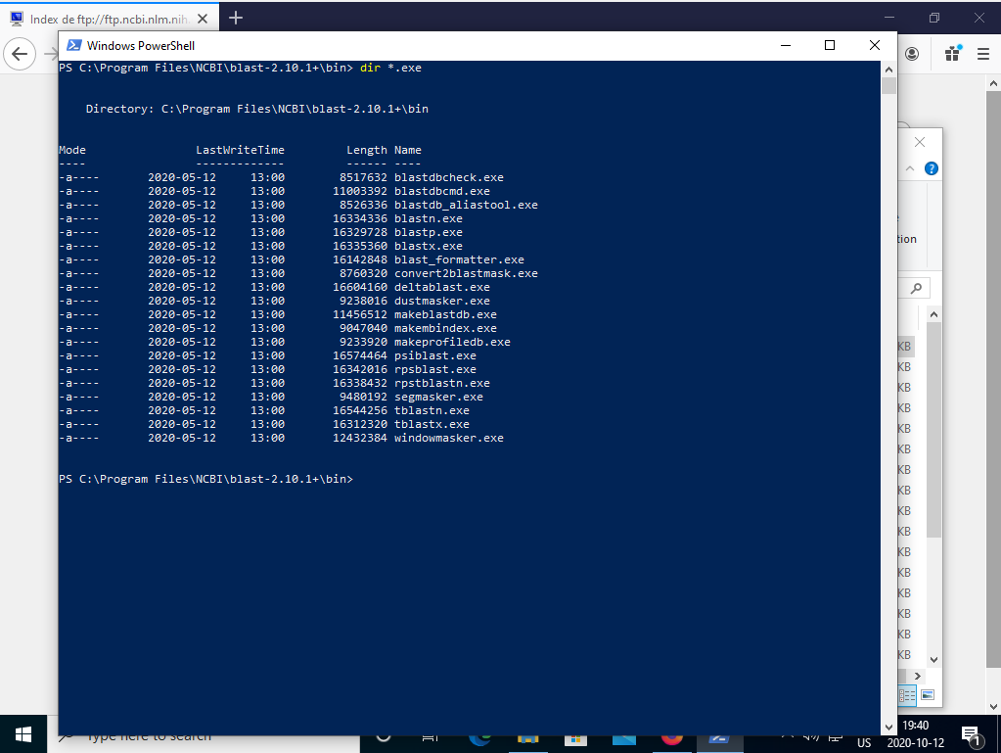
Task: Click the right arrow of Explorer's horizontal scrollbar
Action: pyautogui.click(x=918, y=676)
